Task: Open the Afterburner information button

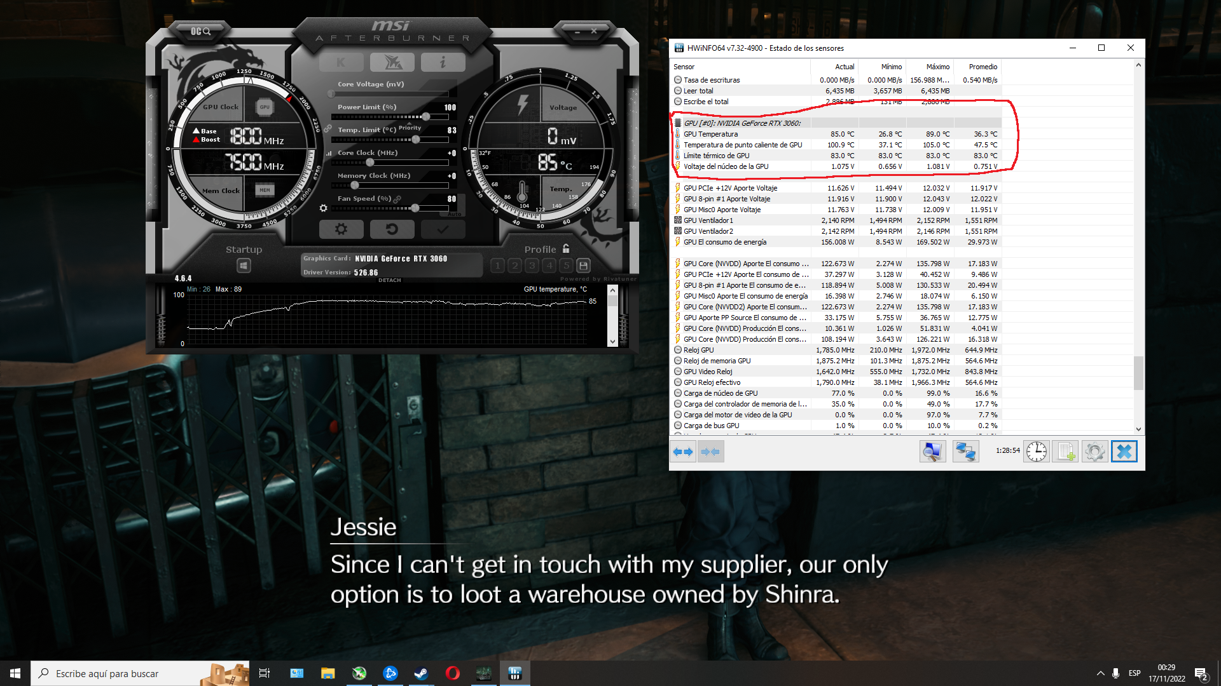Action: [x=443, y=62]
